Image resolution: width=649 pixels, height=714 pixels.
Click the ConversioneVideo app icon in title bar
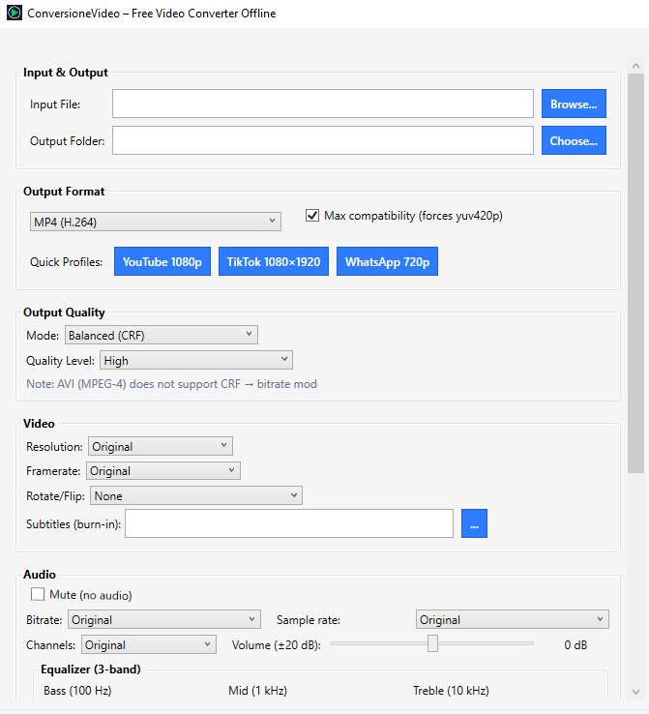(x=15, y=13)
